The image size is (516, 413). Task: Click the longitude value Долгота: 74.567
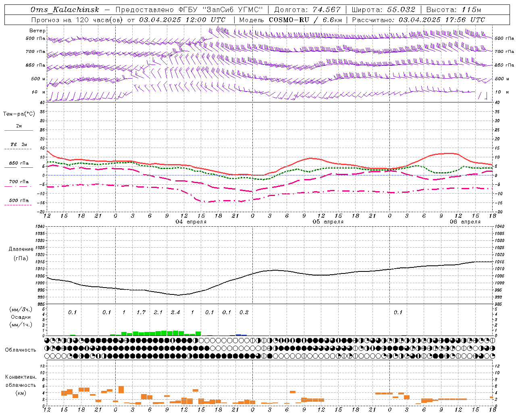tap(307, 10)
